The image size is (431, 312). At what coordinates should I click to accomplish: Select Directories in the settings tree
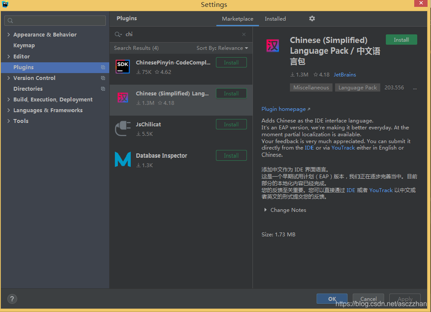(x=28, y=89)
